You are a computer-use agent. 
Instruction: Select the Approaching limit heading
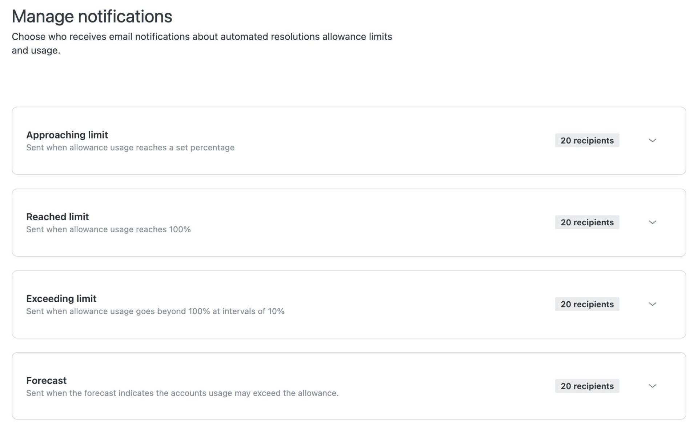tap(67, 135)
